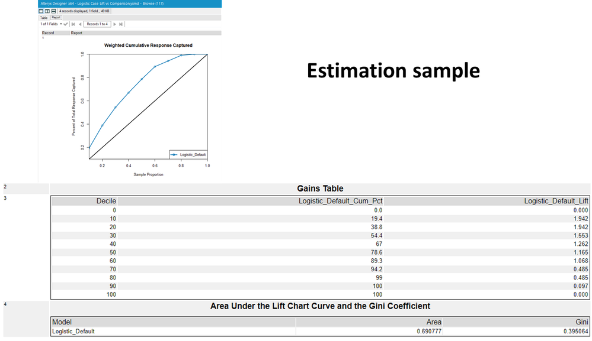Click the '4 records displayed' status text
The image size is (592, 341).
pyautogui.click(x=84, y=11)
